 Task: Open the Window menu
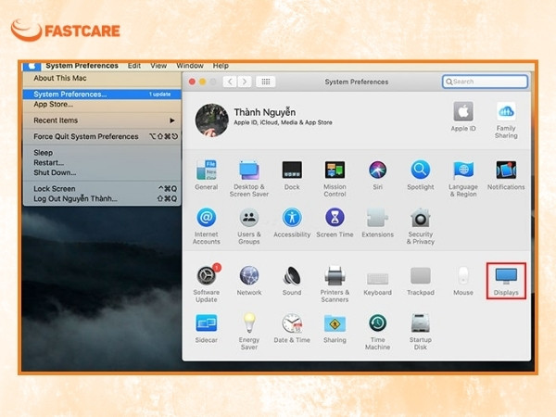(190, 66)
